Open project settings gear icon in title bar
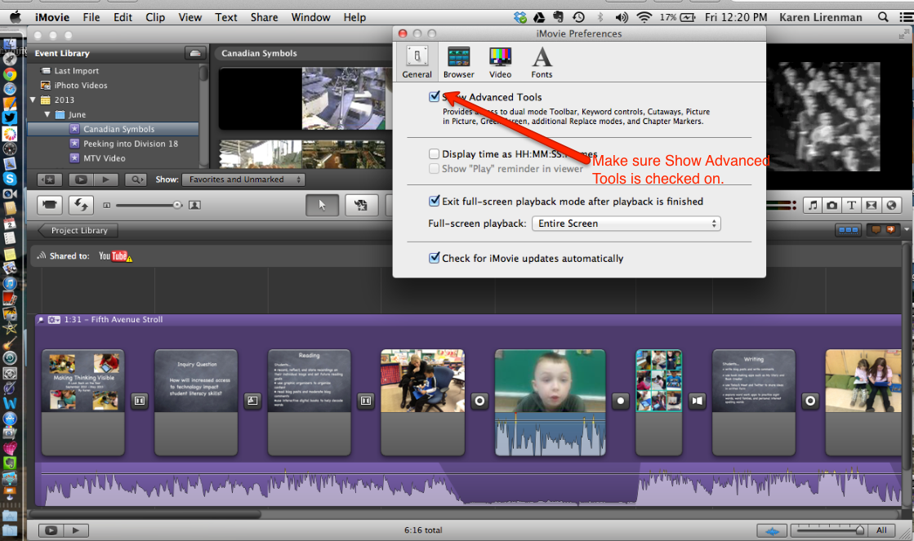This screenshot has width=914, height=541. [54, 320]
